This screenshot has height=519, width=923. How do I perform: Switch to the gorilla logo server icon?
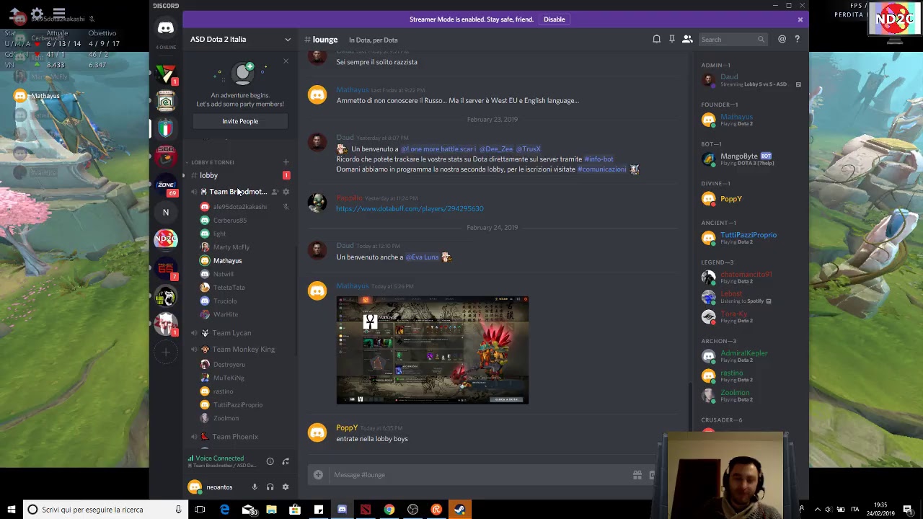click(166, 296)
